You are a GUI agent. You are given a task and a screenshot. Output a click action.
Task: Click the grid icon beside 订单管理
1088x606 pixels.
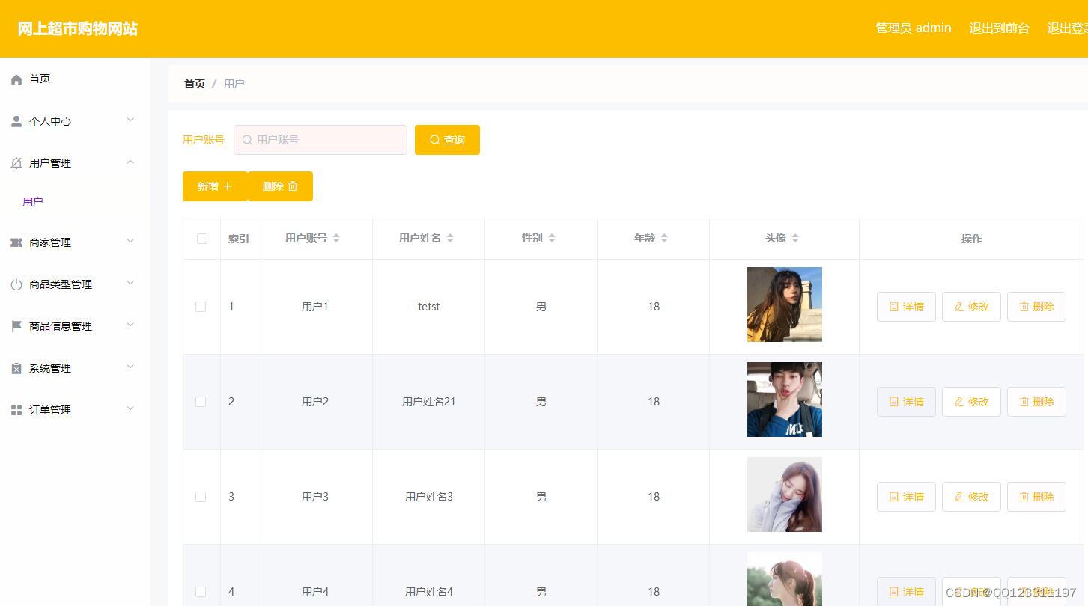tap(16, 410)
